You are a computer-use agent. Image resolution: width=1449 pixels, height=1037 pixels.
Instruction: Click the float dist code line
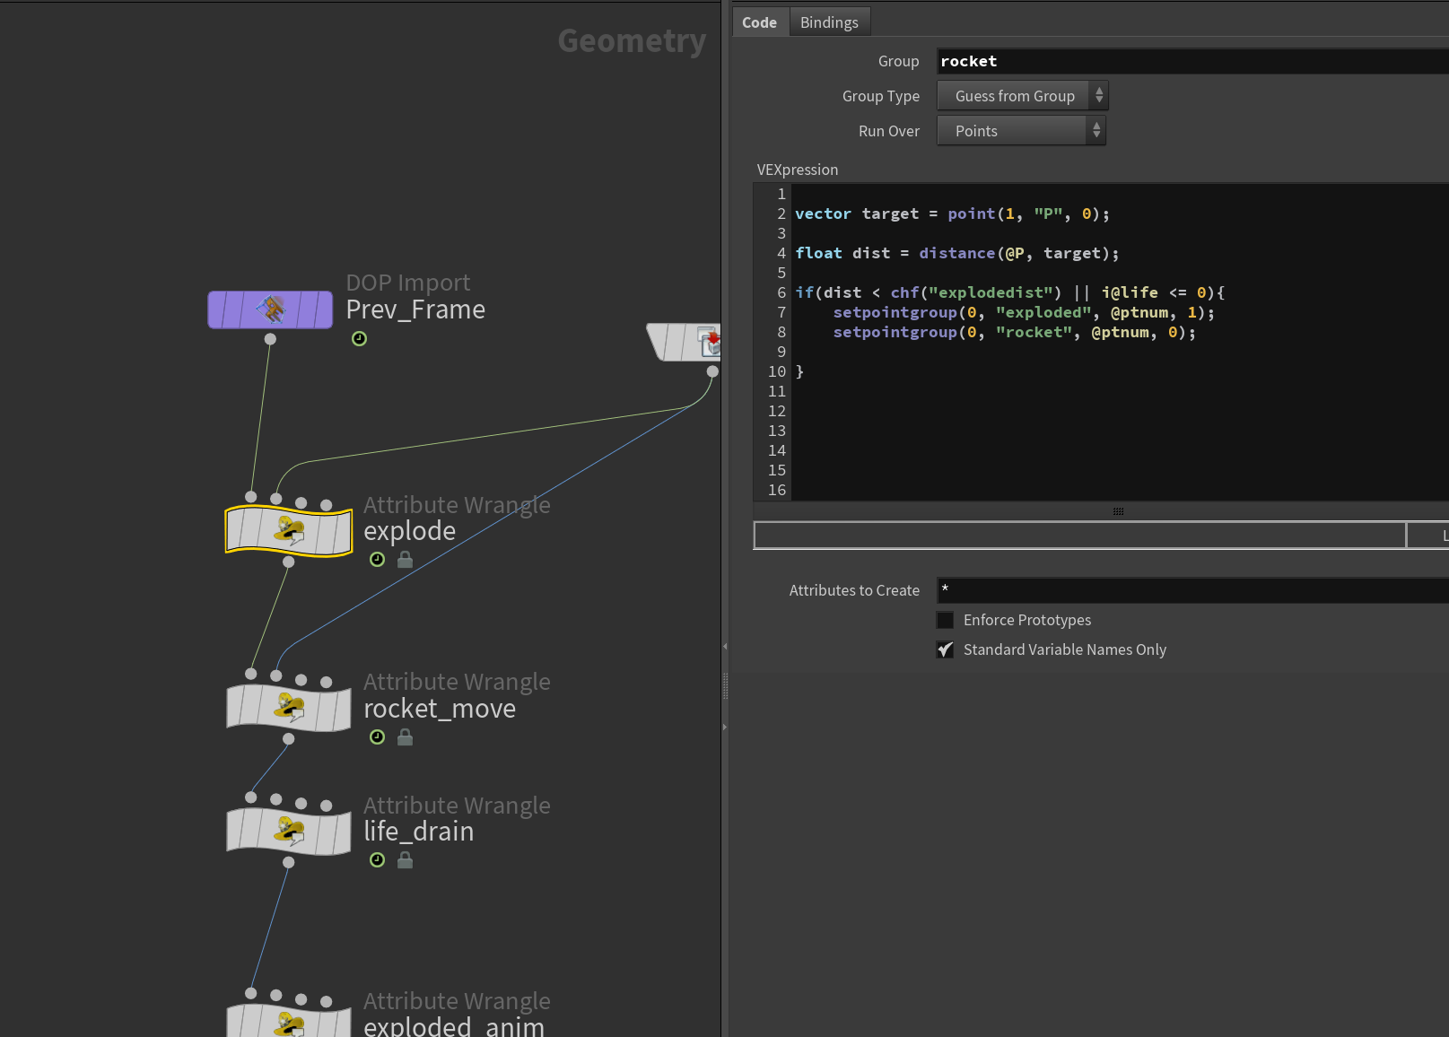(957, 253)
